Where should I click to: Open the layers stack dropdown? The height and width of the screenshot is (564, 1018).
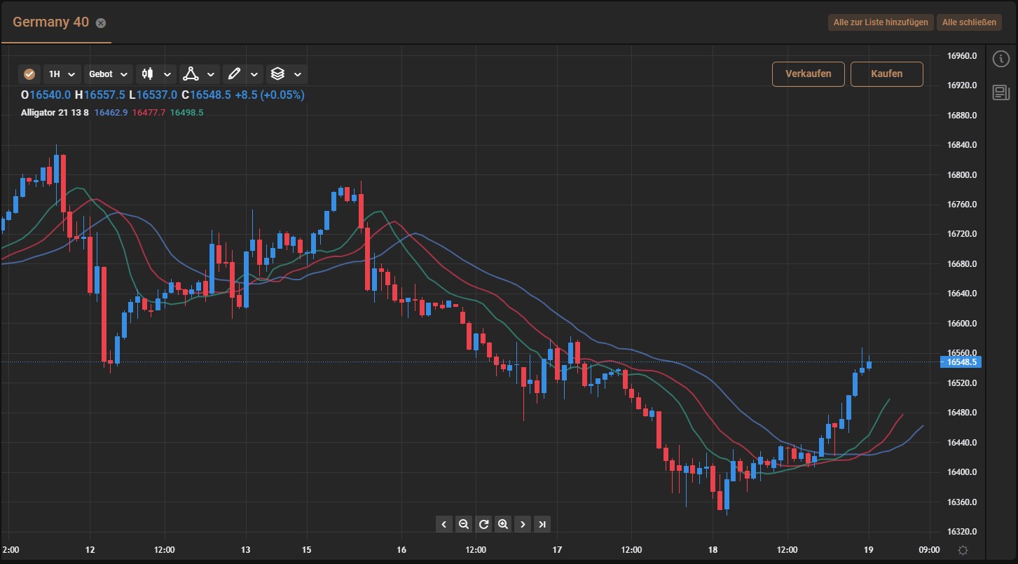tap(287, 74)
